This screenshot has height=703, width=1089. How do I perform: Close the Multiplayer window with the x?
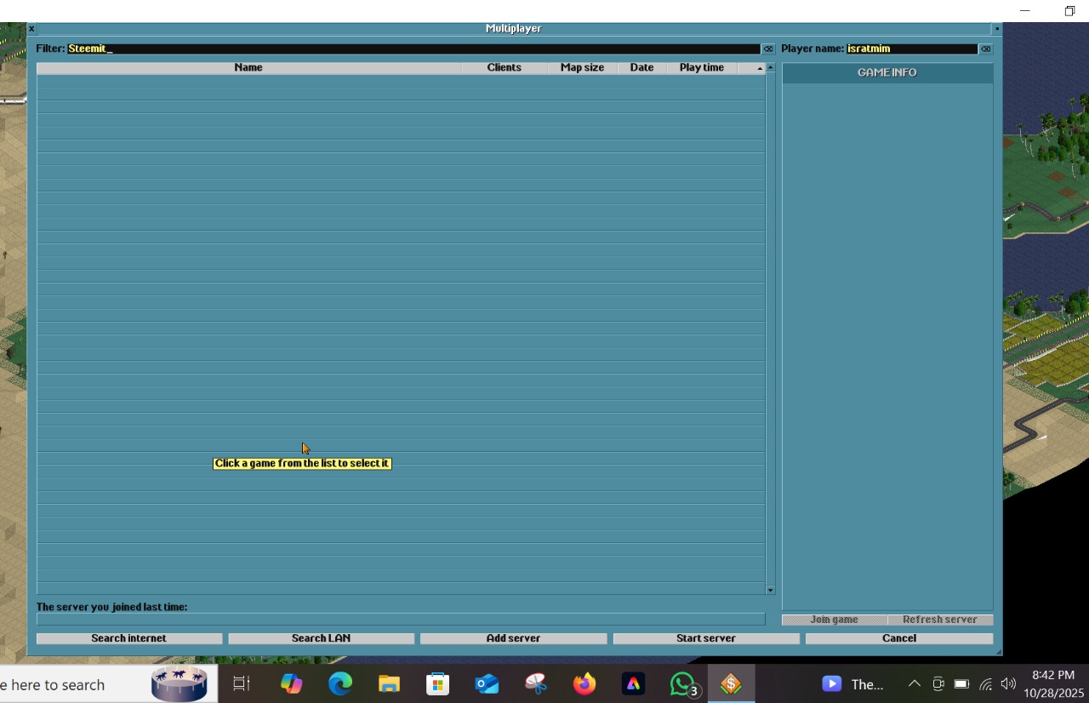click(31, 29)
